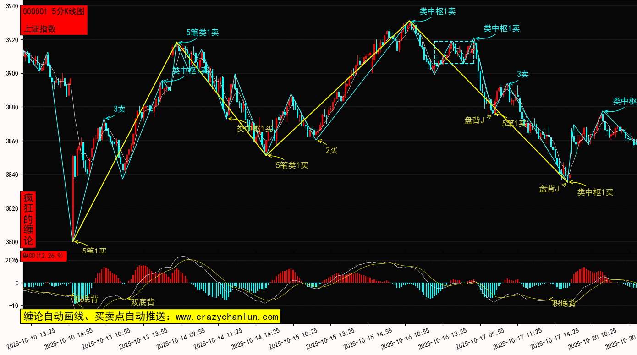Select the 3800 price axis label
This screenshot has width=637, height=355.
point(11,242)
